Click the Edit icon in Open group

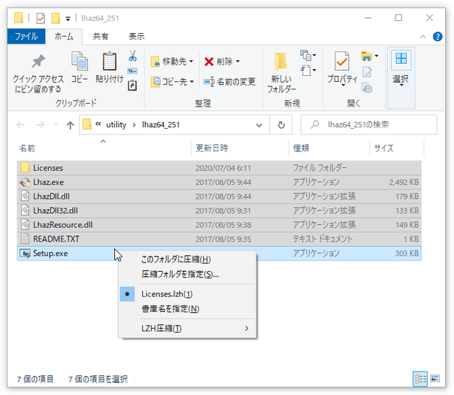367,72
